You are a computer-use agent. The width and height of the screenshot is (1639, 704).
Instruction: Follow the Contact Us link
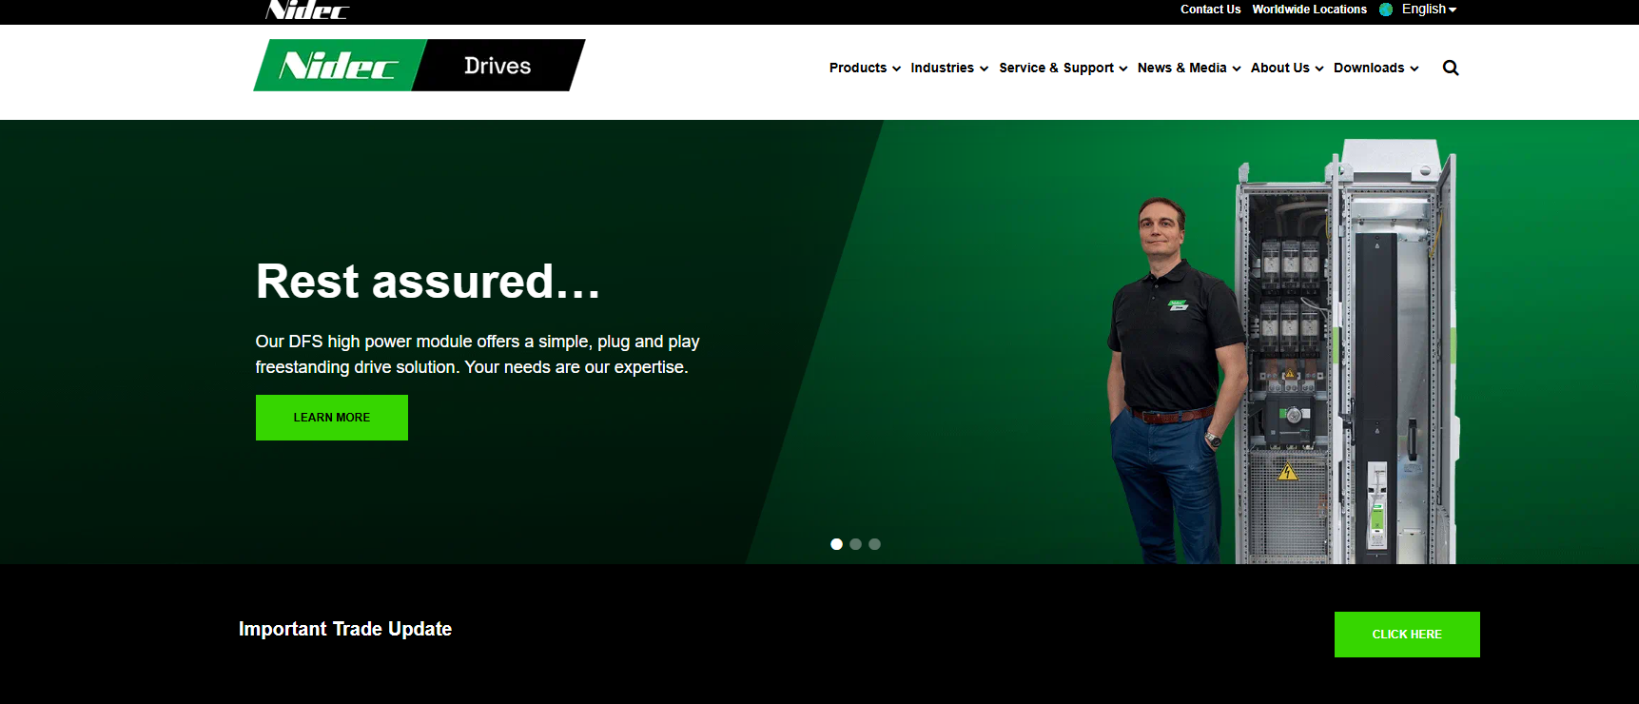(x=1210, y=10)
